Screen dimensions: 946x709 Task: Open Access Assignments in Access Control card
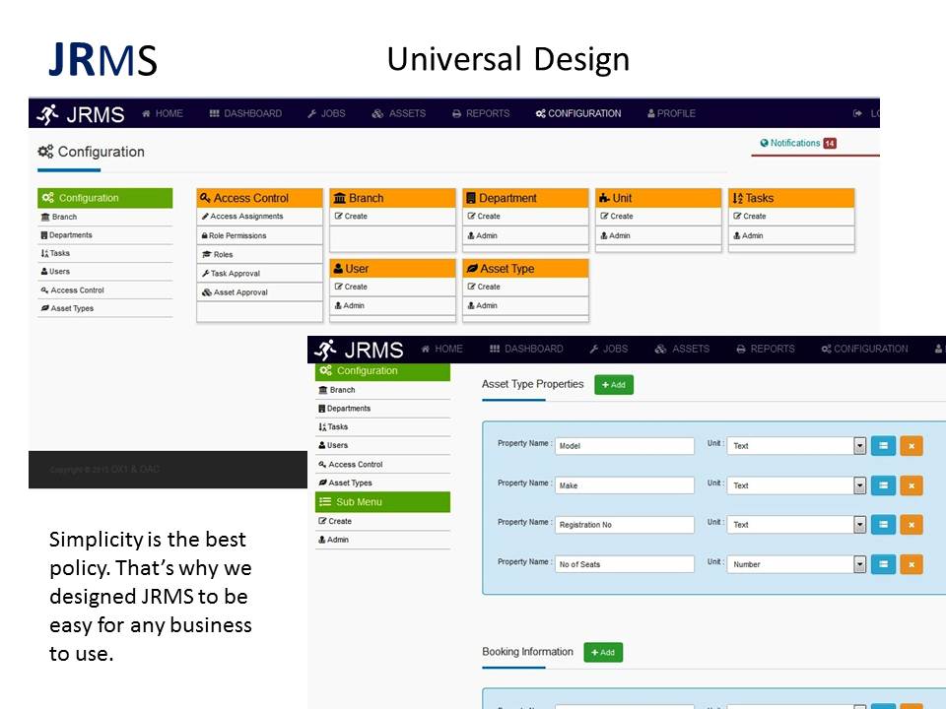(x=259, y=217)
